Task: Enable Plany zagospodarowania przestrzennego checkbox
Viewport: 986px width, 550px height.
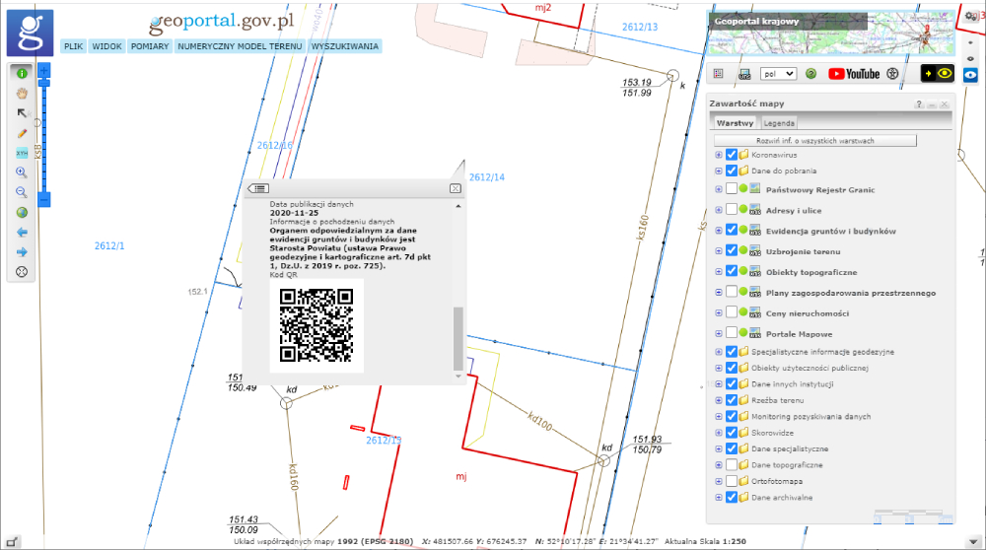Action: 732,292
